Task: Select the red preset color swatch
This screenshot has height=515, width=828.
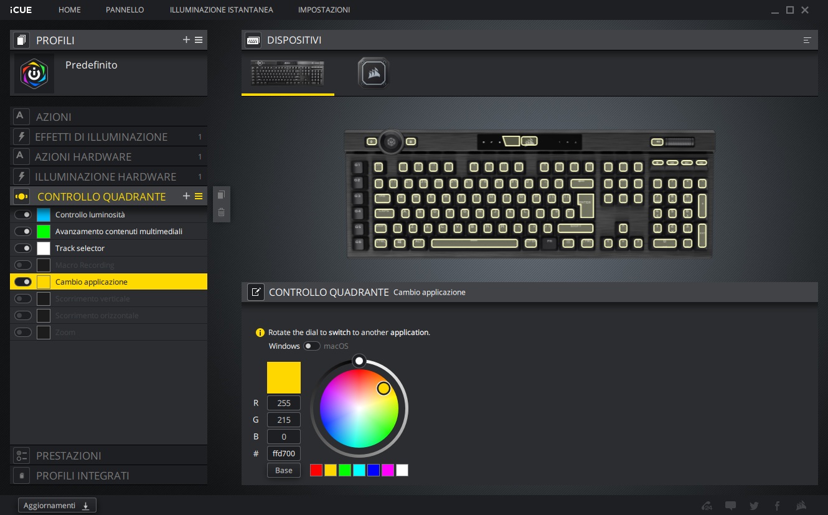Action: tap(316, 470)
